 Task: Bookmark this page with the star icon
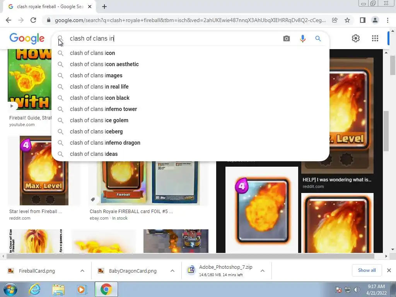[347, 20]
